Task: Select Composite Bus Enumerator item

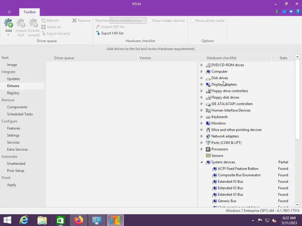Action: [x=239, y=175]
